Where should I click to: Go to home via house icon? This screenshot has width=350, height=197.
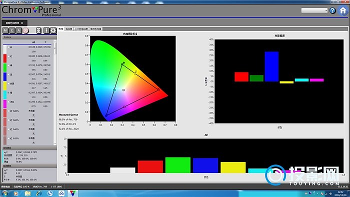click(343, 10)
